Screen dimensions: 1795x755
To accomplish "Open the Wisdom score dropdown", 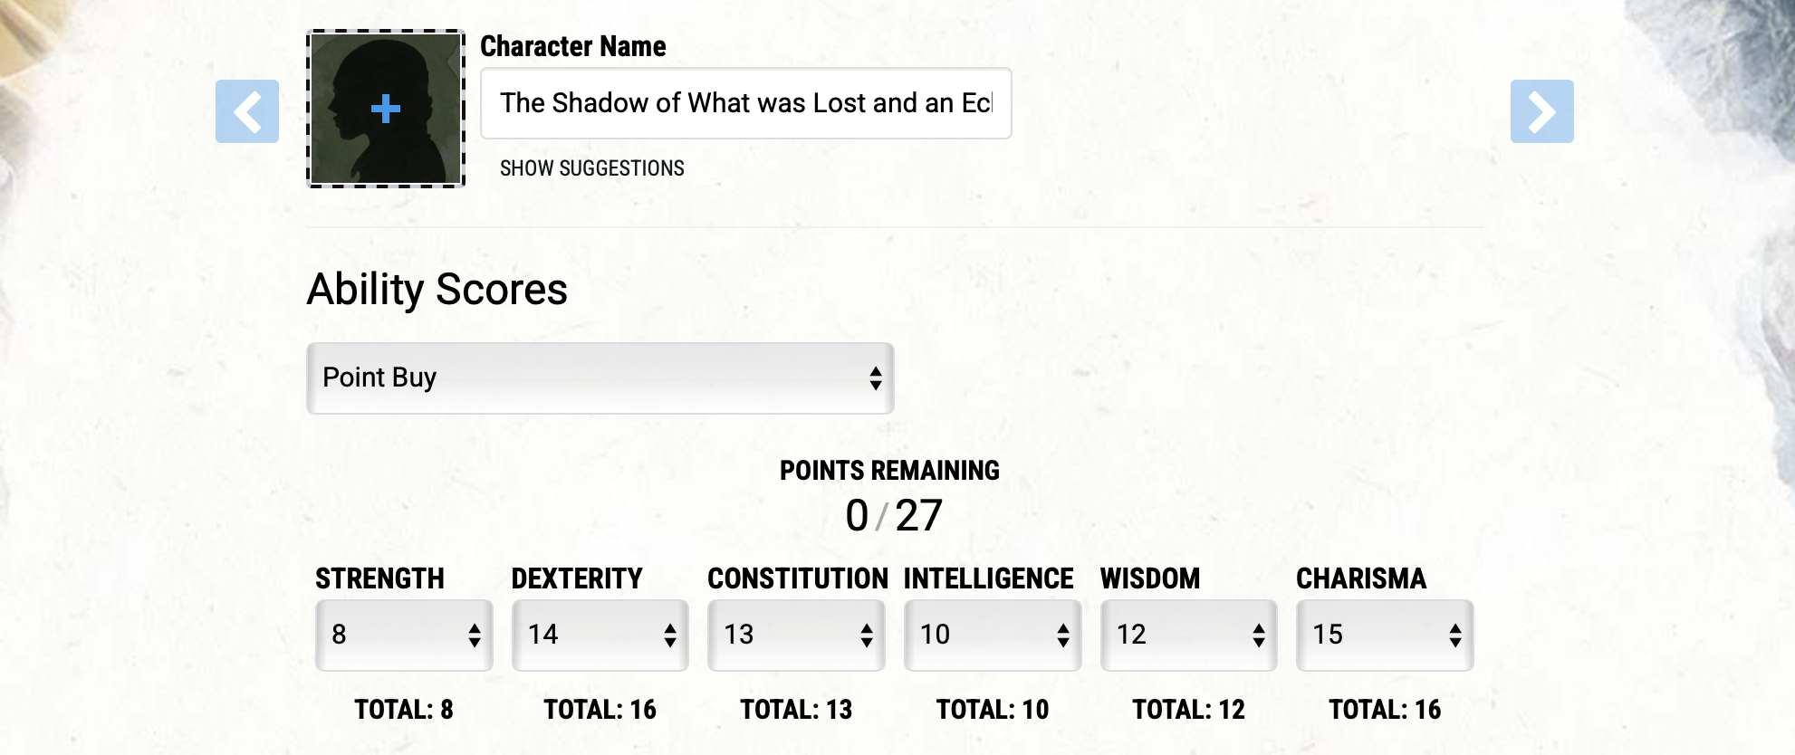I will 1188,635.
